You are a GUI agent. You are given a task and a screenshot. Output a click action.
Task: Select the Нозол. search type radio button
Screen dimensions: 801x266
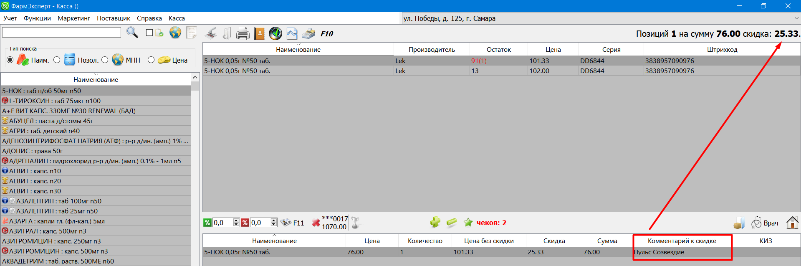click(57, 60)
